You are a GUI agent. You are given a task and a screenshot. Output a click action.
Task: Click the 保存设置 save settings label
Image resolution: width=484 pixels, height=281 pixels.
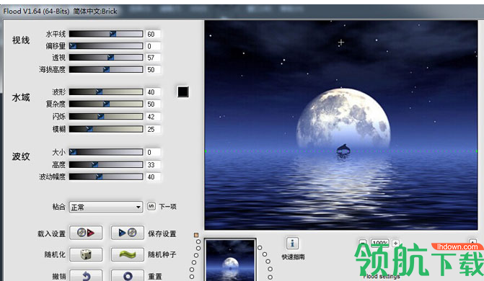(162, 234)
